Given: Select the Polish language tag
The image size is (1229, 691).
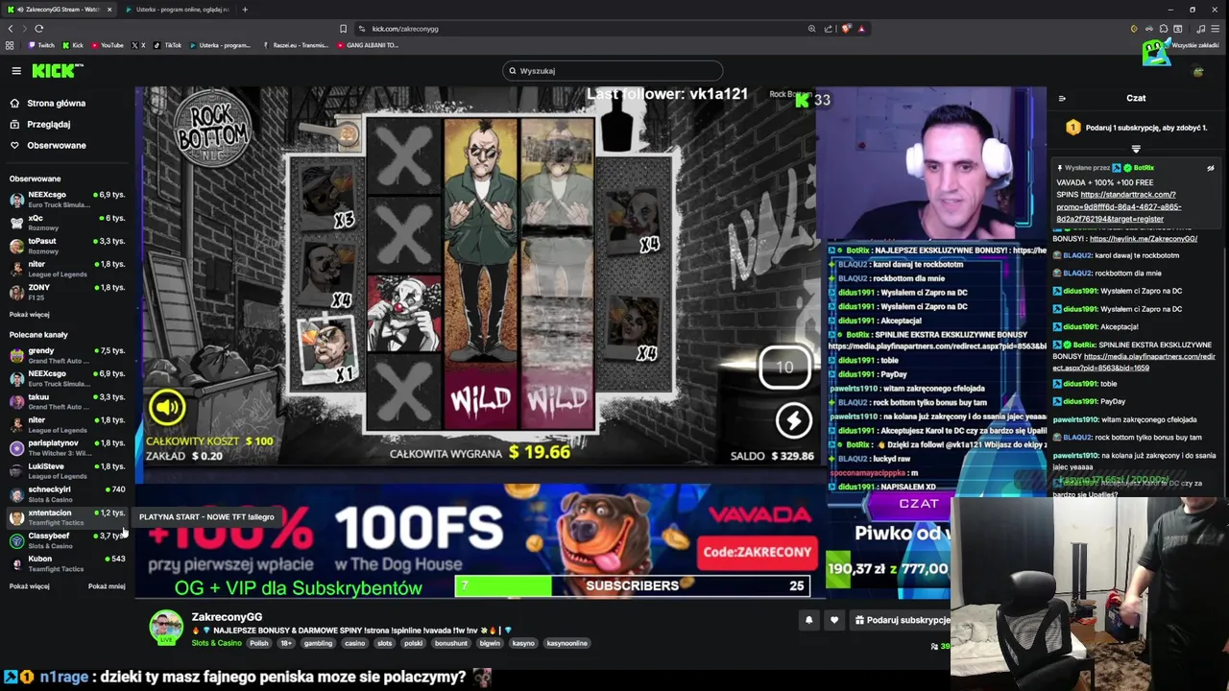Looking at the screenshot, I should coord(259,643).
